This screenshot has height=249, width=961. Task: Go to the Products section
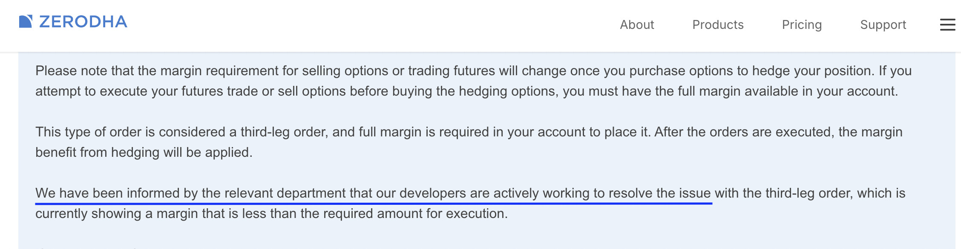coord(718,25)
